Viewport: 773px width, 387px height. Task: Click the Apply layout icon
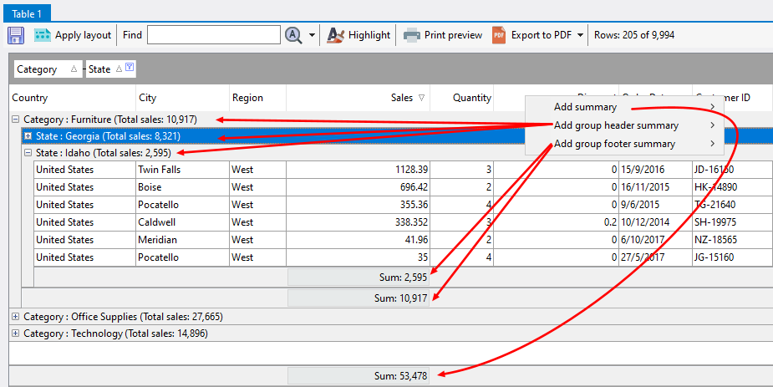pos(43,35)
